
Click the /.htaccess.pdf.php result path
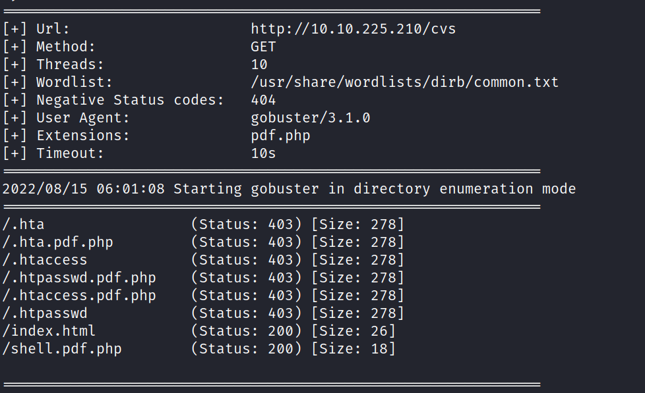[x=79, y=296]
